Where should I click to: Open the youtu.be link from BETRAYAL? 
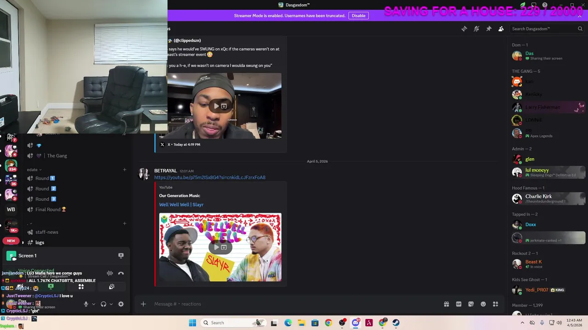(x=209, y=177)
